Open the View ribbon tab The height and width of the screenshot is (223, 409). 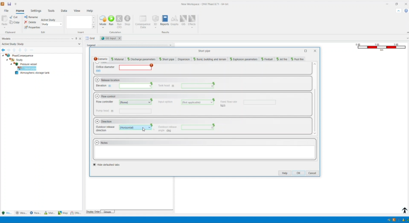point(77,11)
